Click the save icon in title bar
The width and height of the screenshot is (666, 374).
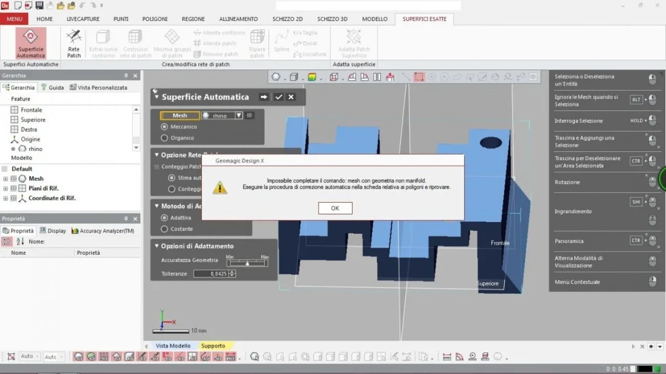point(40,5)
